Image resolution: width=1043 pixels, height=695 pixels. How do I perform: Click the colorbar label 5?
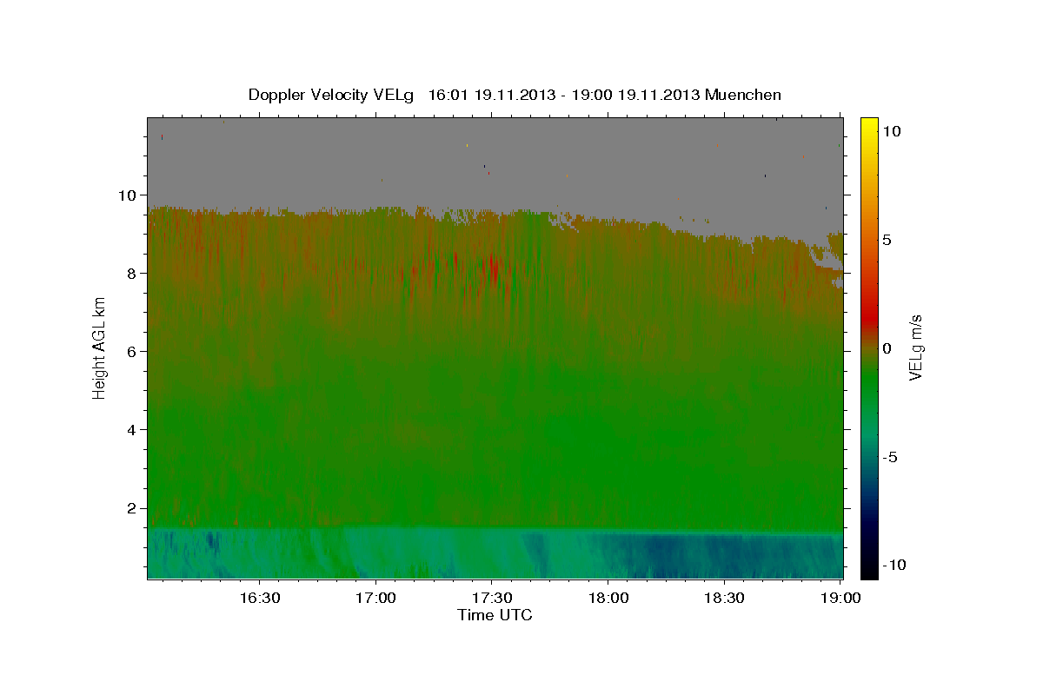(887, 240)
